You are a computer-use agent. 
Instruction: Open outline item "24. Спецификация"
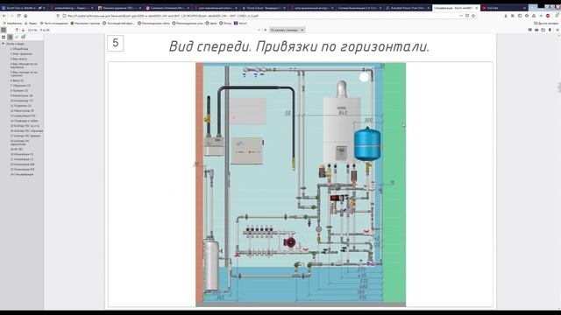[x=22, y=175]
